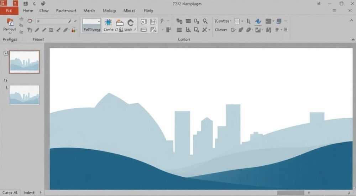Open the arrow beside the dark rectangle icon
Image resolution: width=356 pixels, height=196 pixels.
273,21
